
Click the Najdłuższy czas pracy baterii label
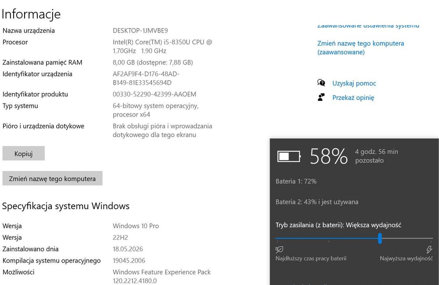311,258
